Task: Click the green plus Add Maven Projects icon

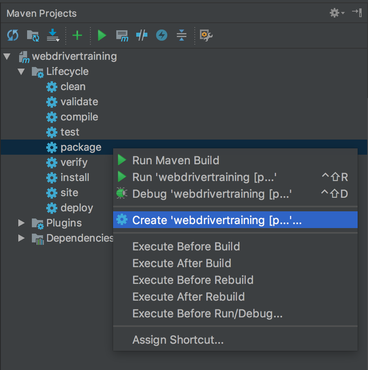Action: tap(77, 35)
